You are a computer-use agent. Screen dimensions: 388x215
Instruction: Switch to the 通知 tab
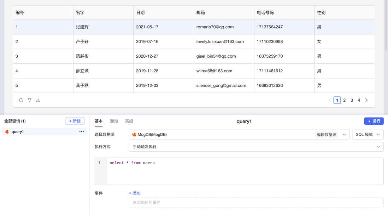(x=114, y=121)
